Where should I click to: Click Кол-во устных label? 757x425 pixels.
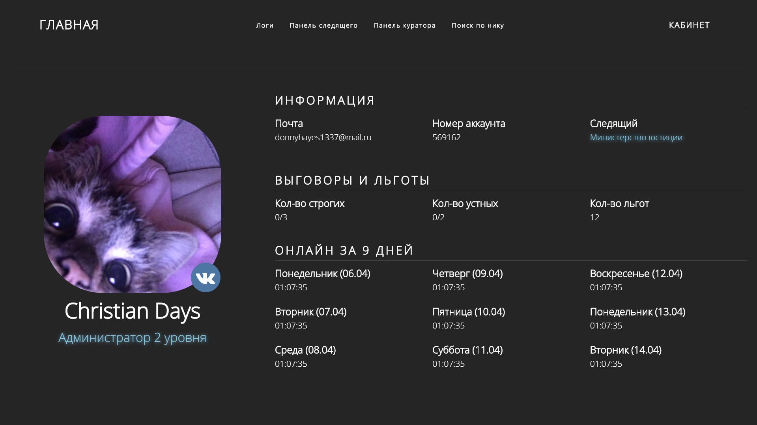pyautogui.click(x=465, y=204)
